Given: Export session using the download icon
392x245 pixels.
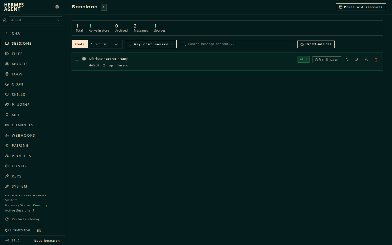Looking at the screenshot, I should point(366,60).
